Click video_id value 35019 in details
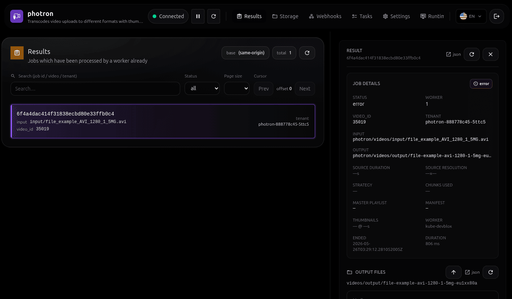 [x=359, y=122]
